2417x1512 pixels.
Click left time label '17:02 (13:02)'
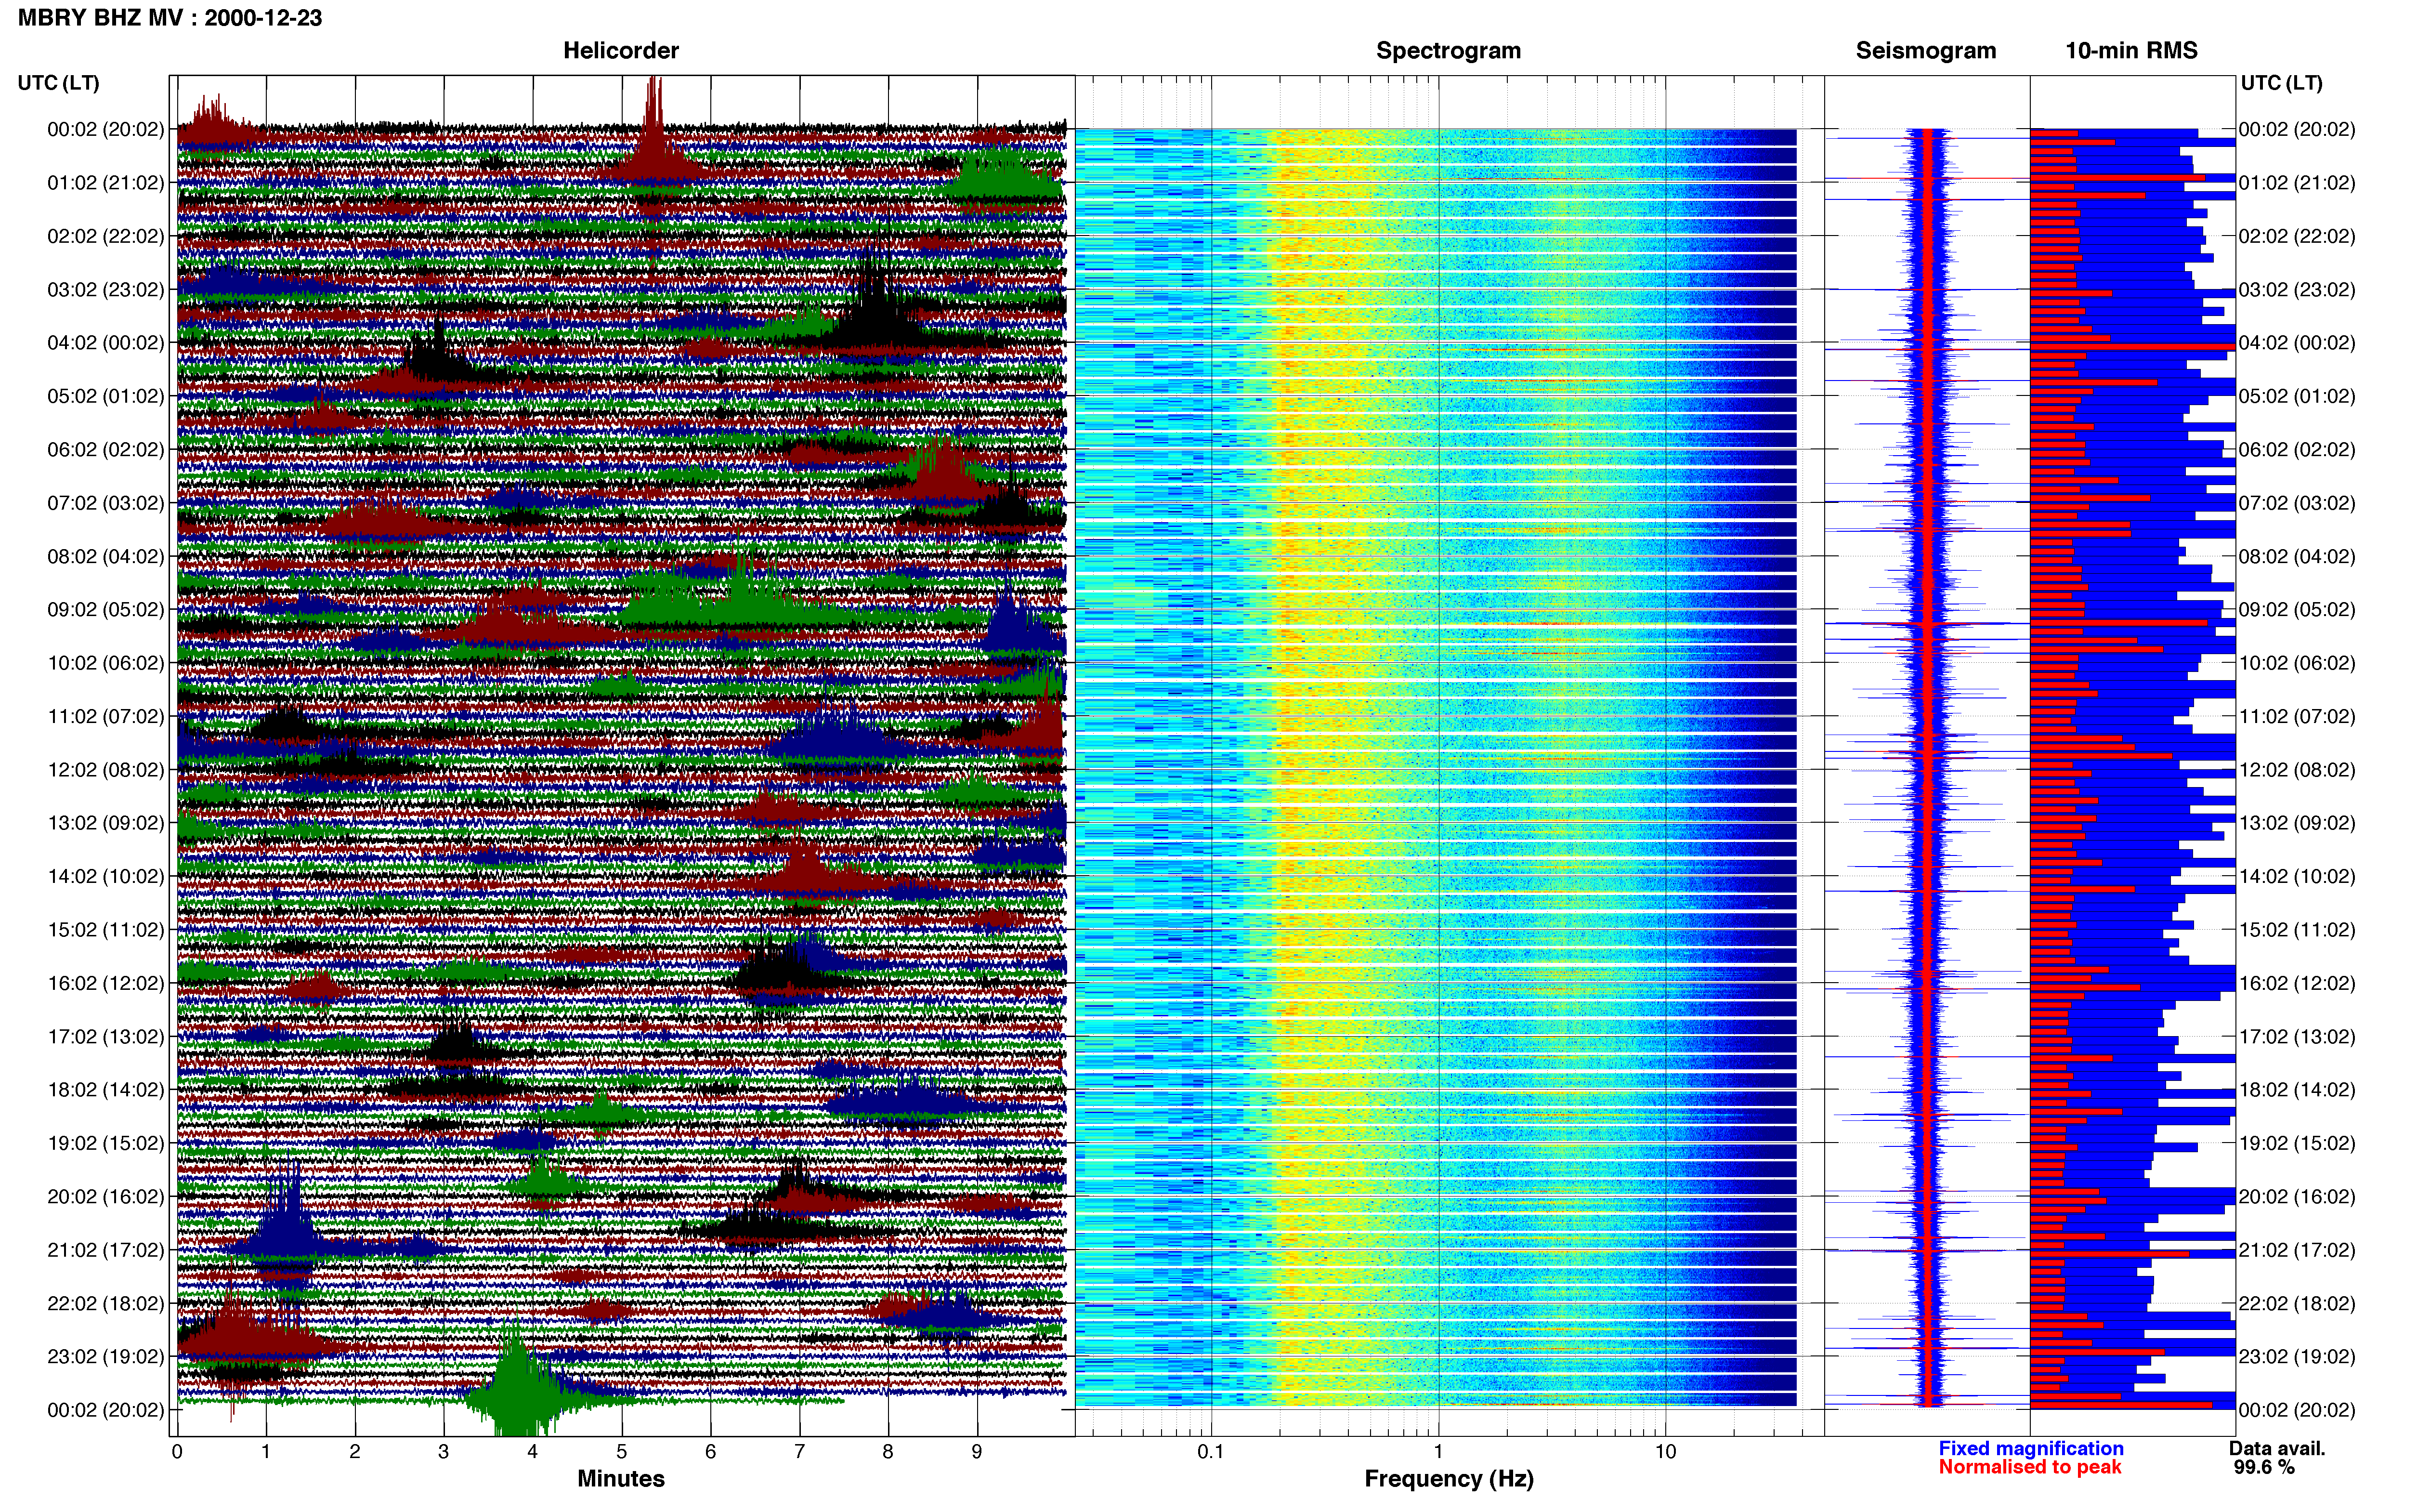pyautogui.click(x=106, y=1036)
